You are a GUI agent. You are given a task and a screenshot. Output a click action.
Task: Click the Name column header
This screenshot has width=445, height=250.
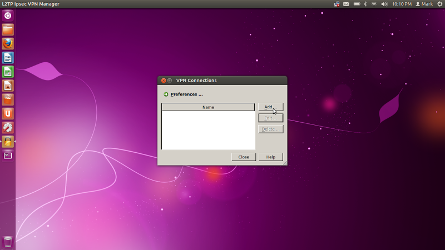coord(208,107)
